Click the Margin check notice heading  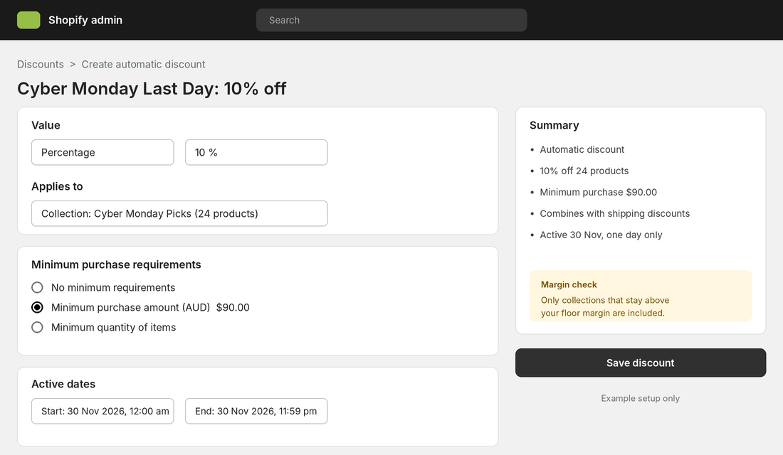(569, 284)
